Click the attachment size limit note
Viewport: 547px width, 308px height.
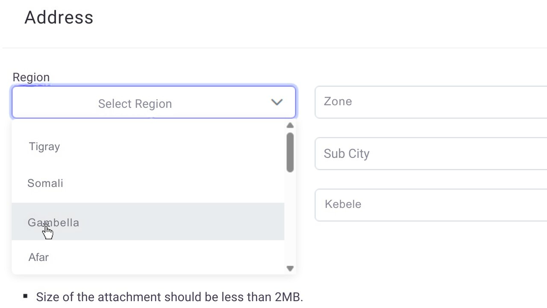(x=169, y=297)
